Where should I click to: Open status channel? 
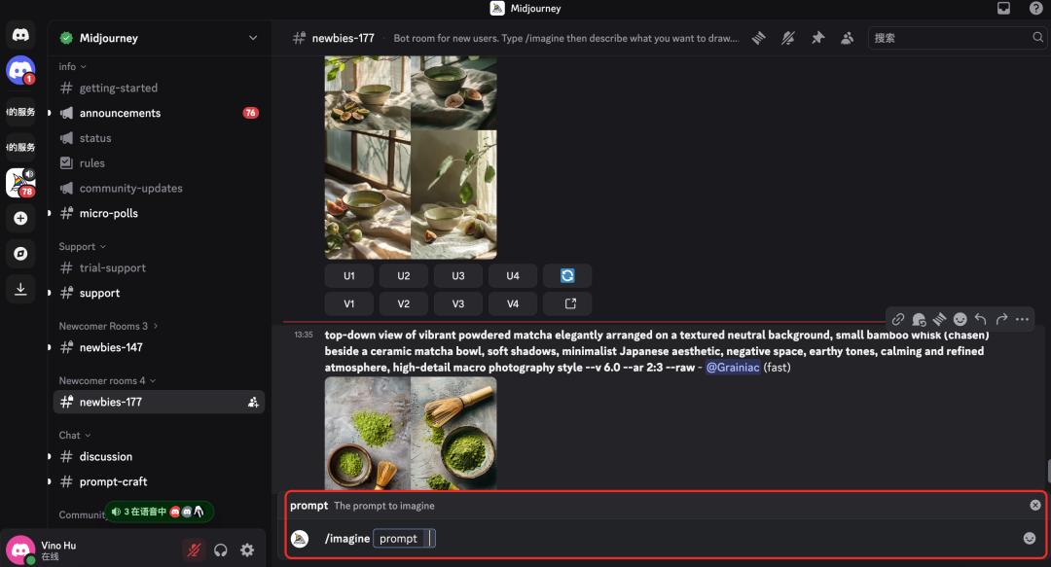coord(159,138)
